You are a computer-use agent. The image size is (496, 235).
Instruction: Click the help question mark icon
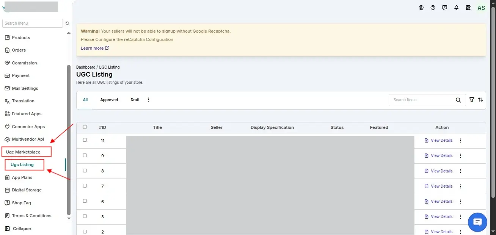[x=433, y=8]
